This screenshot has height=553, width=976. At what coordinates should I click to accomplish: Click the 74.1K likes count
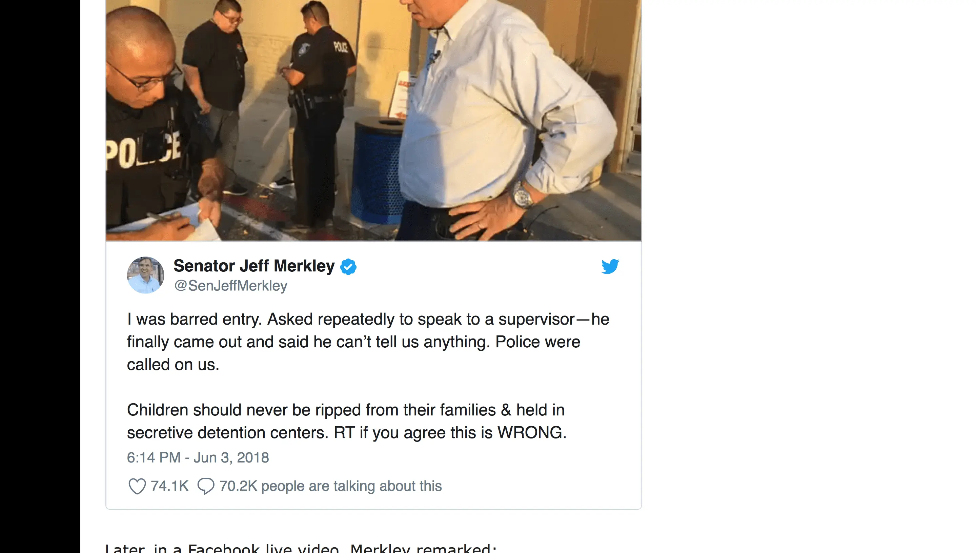click(x=169, y=486)
